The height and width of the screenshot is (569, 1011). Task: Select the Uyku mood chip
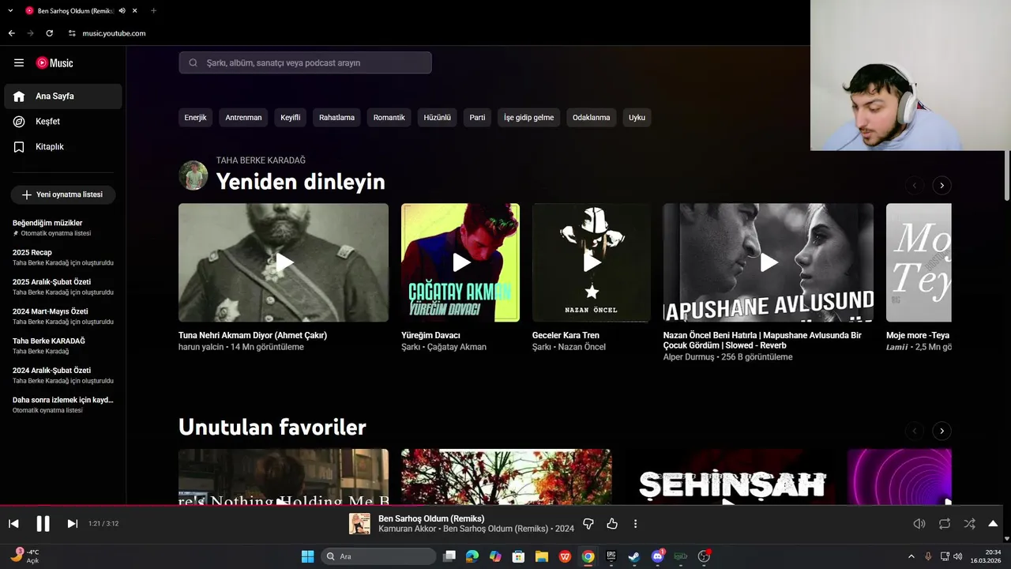637,118
